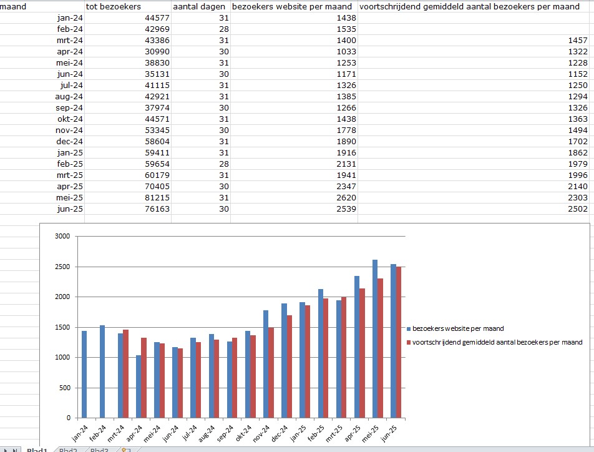Viewport: 594px width, 452px height.
Task: Click the red legend color marker
Action: (x=409, y=342)
